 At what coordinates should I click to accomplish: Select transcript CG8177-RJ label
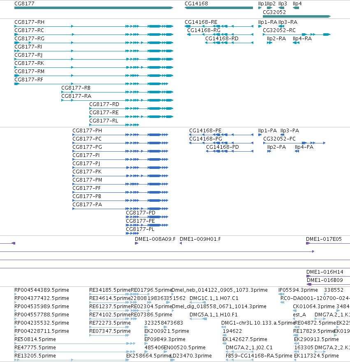[28, 55]
